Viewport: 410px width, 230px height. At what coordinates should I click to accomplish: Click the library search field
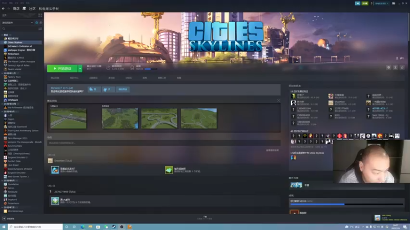pyautogui.click(x=19, y=29)
